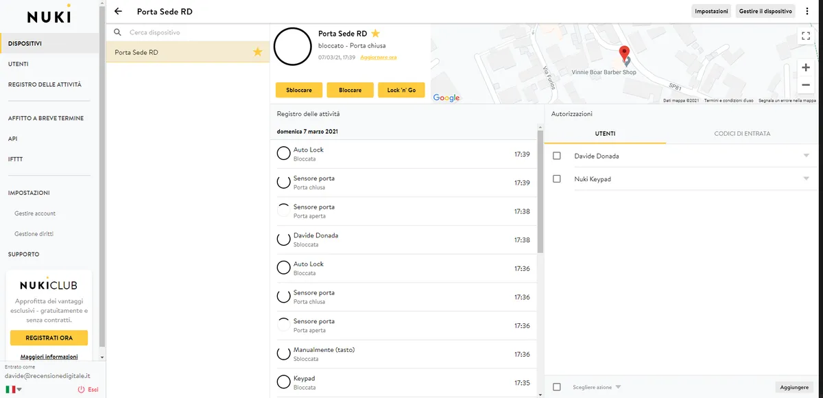Click the map fullscreen icon
This screenshot has width=823, height=398.
[806, 37]
